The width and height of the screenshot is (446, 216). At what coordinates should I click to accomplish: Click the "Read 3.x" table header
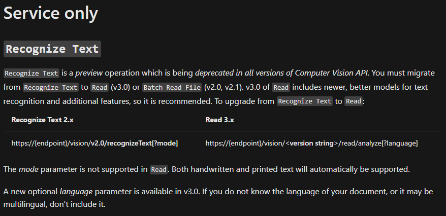(x=219, y=120)
